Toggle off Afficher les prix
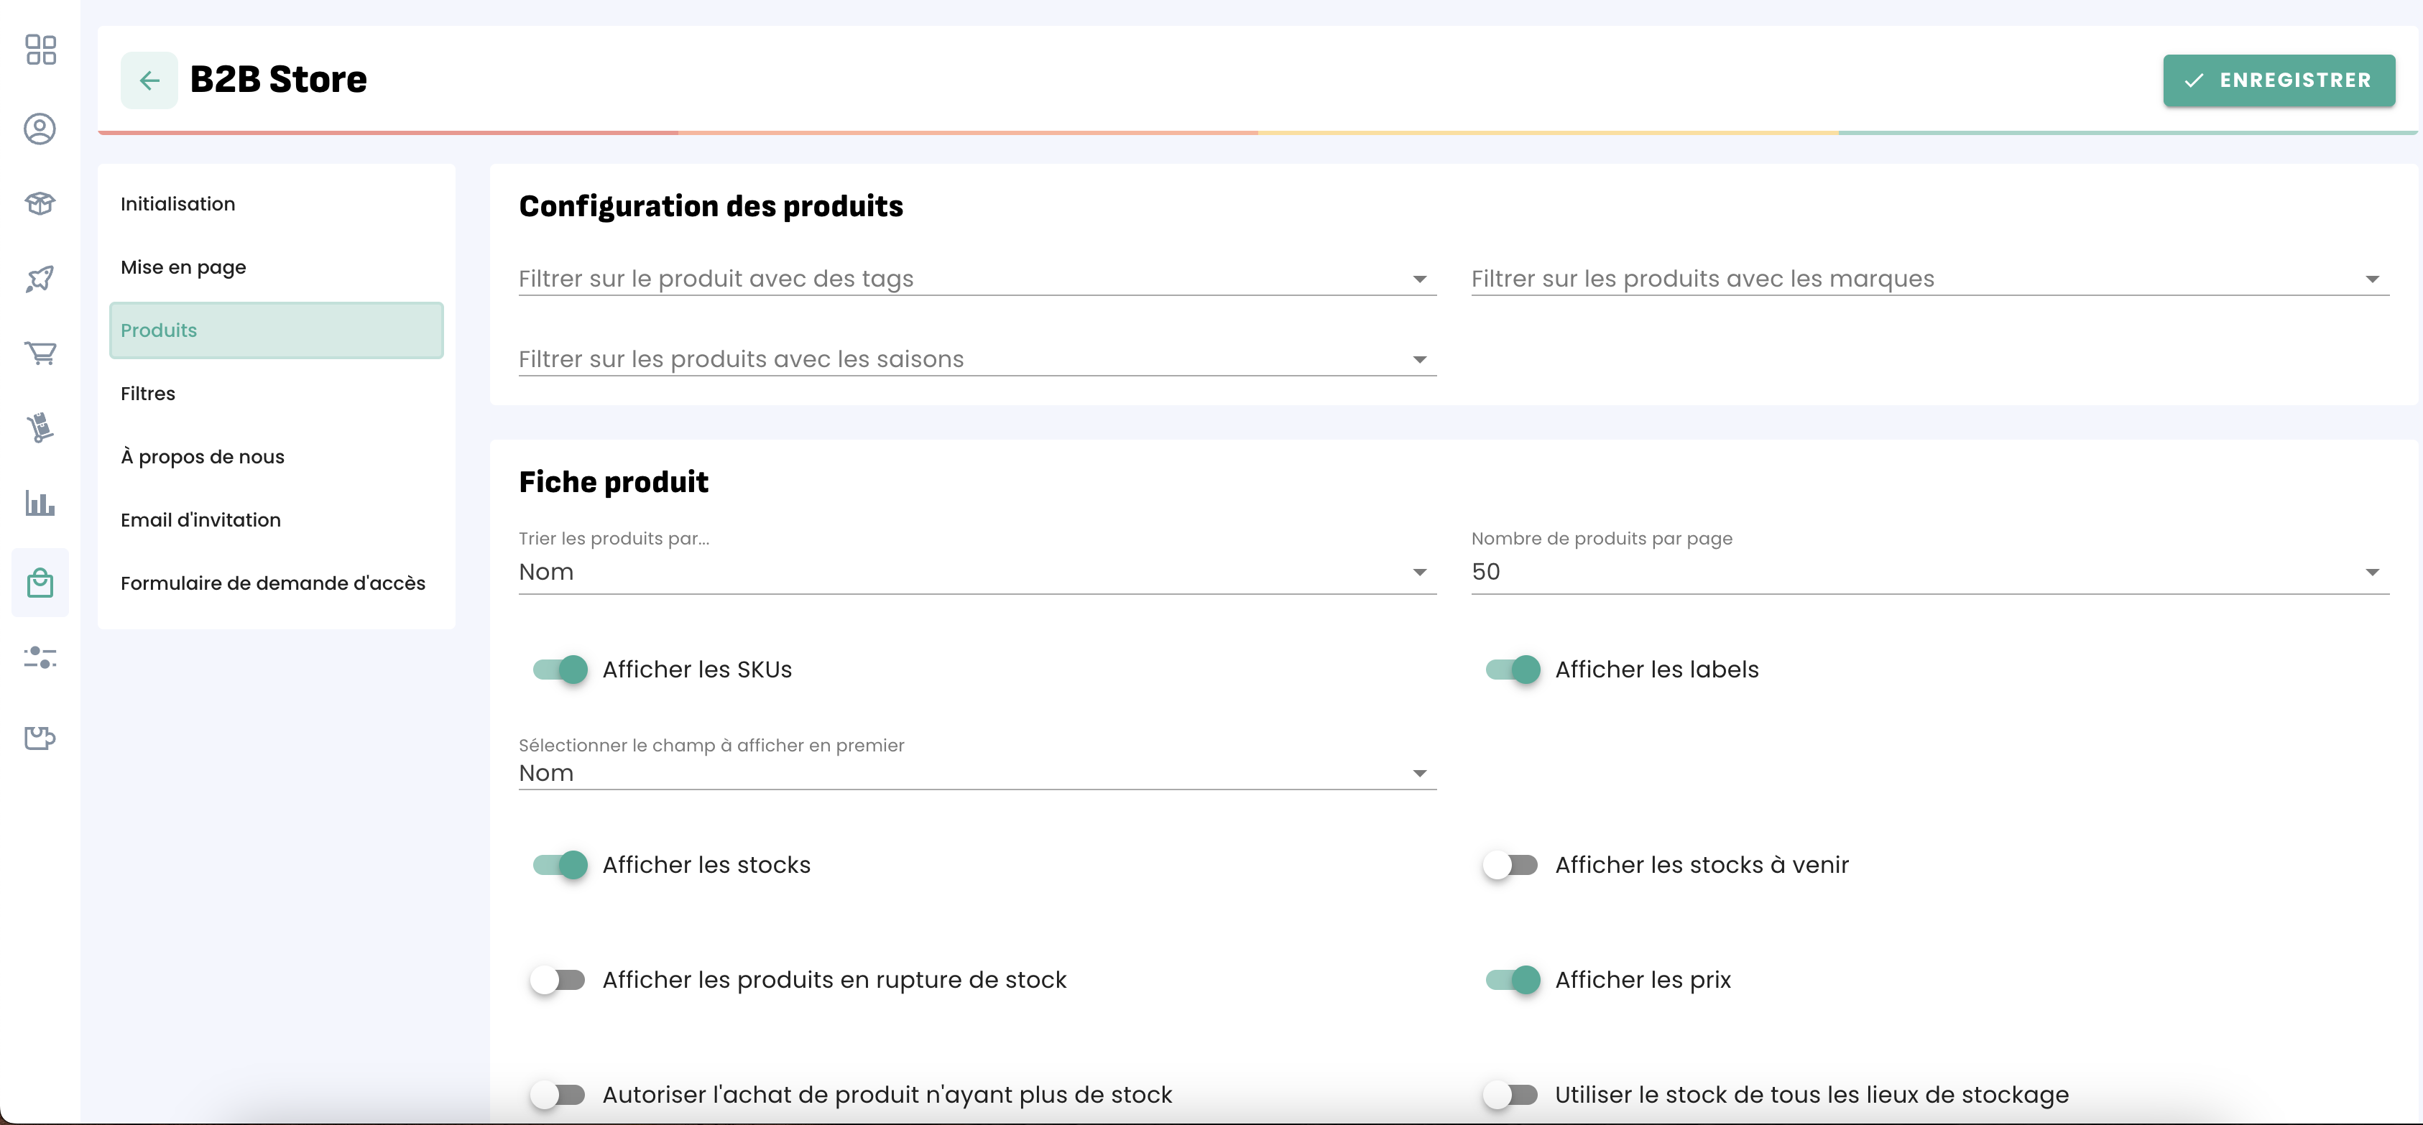2423x1125 pixels. [1513, 980]
